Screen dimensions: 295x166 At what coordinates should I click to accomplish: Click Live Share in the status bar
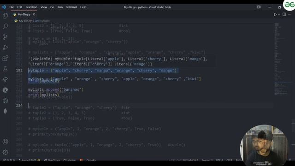[x=52, y=160]
